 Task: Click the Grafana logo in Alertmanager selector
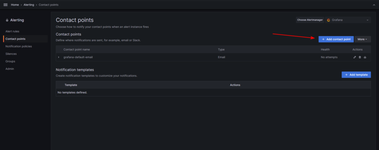pos(329,20)
